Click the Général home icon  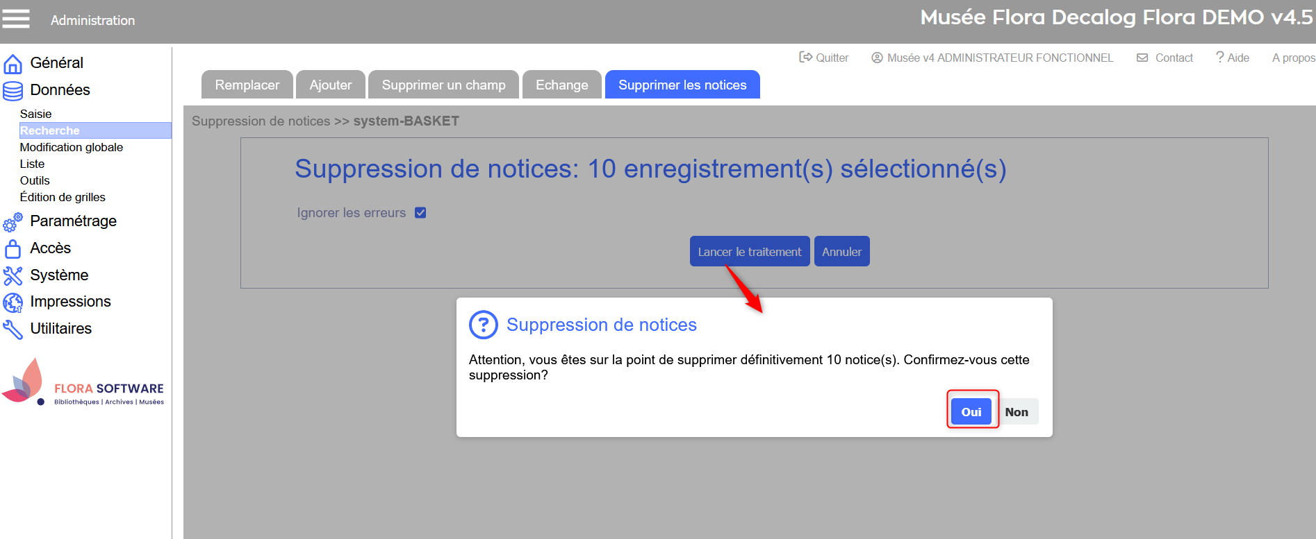point(13,64)
